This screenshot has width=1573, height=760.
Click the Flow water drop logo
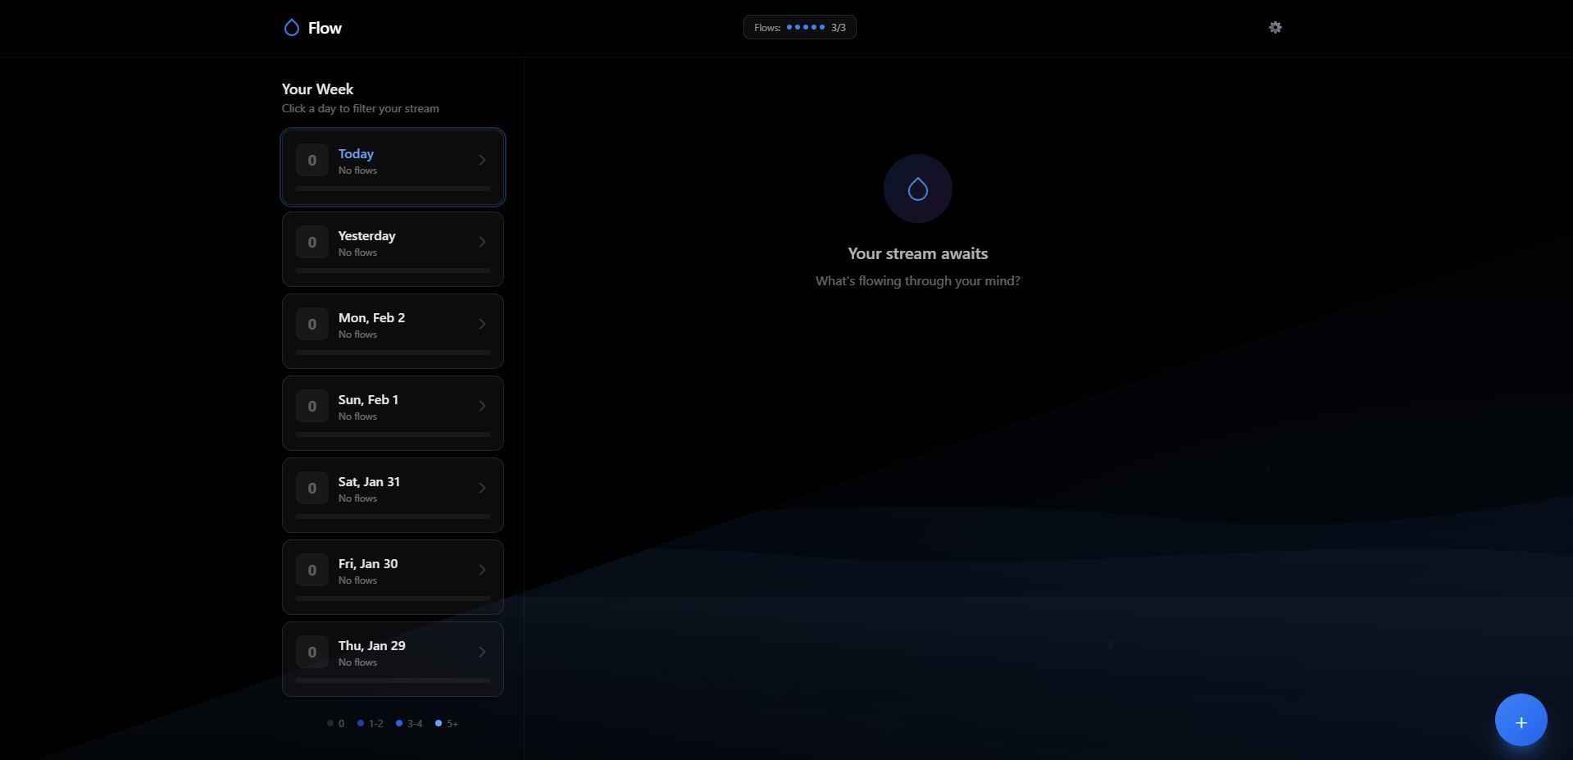292,28
